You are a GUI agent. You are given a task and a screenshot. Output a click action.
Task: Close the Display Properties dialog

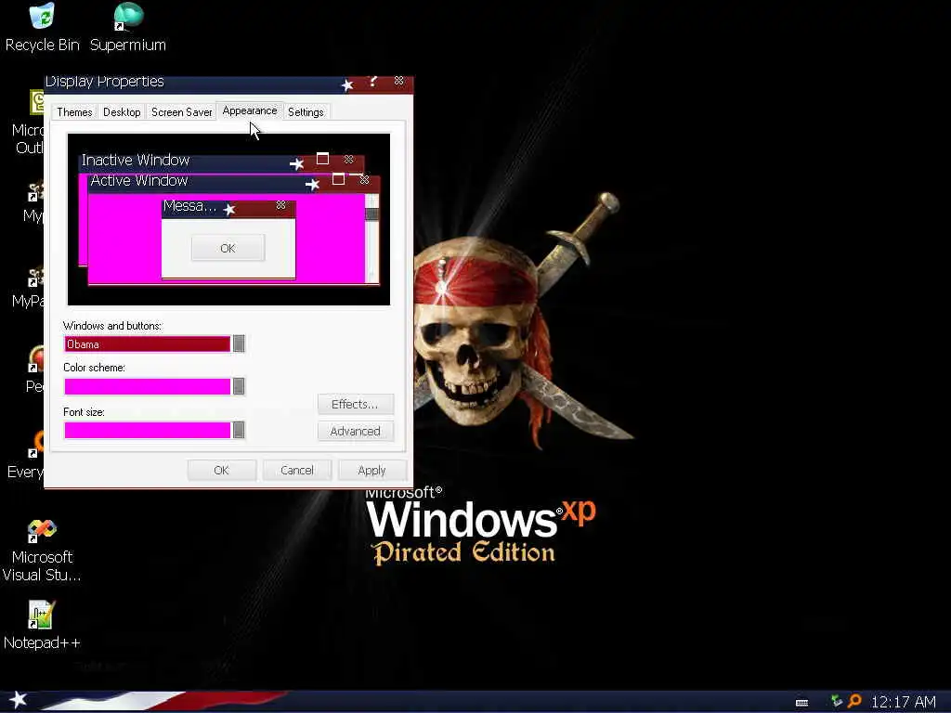coord(398,81)
